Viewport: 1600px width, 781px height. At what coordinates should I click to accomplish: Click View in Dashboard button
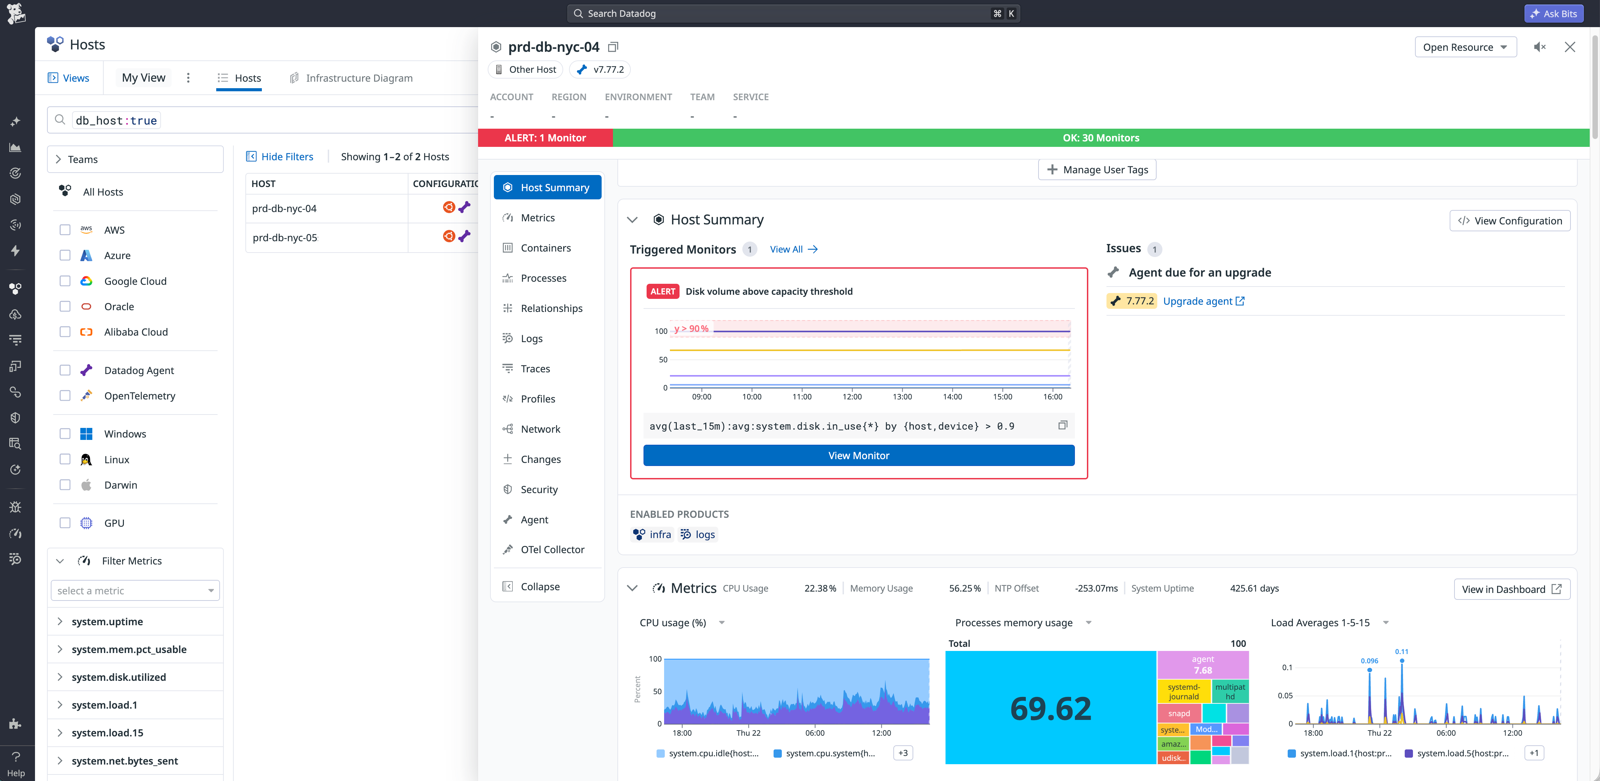(1511, 589)
